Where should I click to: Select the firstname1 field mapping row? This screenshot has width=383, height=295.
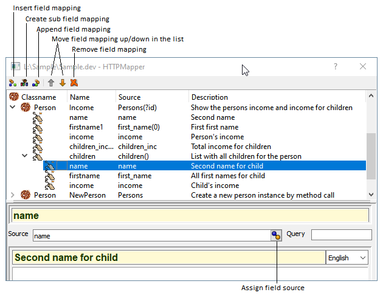(x=86, y=127)
